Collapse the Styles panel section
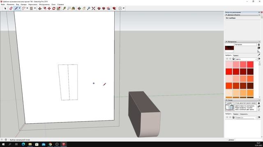The width and height of the screenshot is (263, 147). point(226,100)
